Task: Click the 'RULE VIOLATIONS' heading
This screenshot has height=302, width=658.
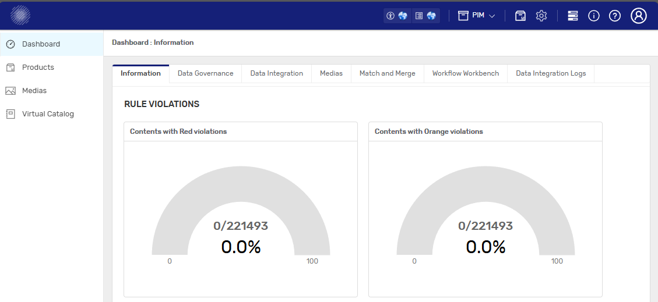Action: (161, 104)
